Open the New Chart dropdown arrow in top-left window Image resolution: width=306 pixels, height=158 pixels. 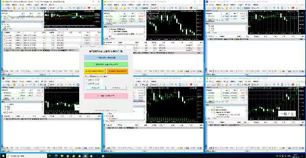pos(6,8)
